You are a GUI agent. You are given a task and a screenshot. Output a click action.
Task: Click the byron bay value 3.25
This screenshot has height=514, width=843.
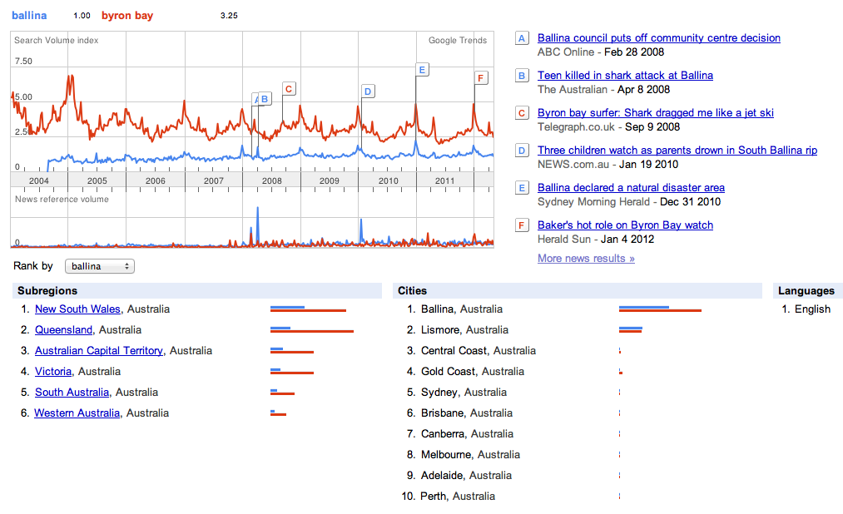click(x=229, y=16)
